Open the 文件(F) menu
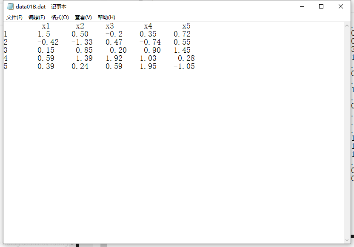Image resolution: width=354 pixels, height=247 pixels. (13, 17)
